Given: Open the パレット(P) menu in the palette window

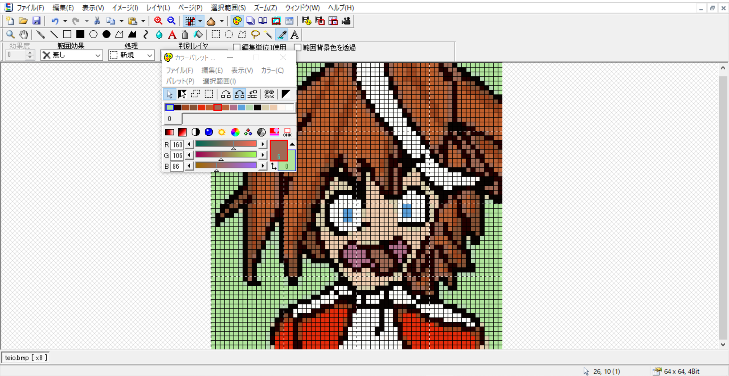Looking at the screenshot, I should point(180,81).
